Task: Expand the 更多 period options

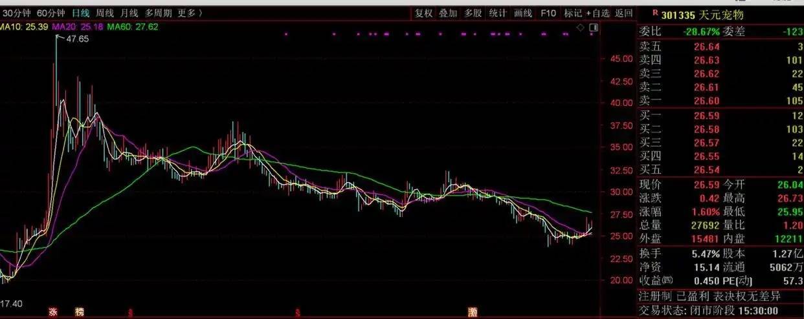Action: pyautogui.click(x=189, y=13)
